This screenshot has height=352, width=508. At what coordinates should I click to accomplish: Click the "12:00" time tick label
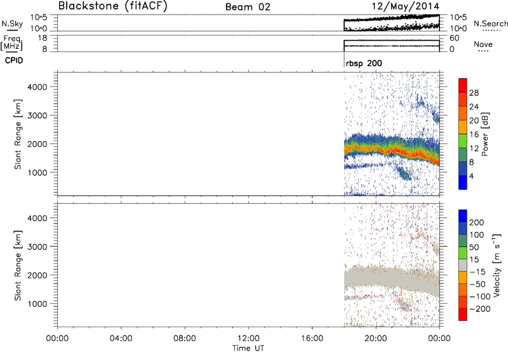(248, 339)
